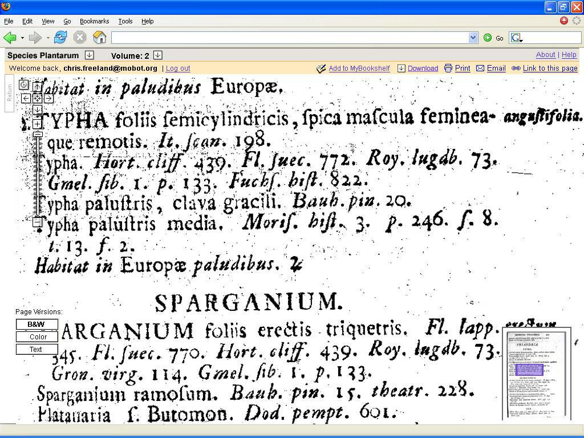This screenshot has height=438, width=584.
Task: Go to the browser Home icon
Action: (99, 37)
